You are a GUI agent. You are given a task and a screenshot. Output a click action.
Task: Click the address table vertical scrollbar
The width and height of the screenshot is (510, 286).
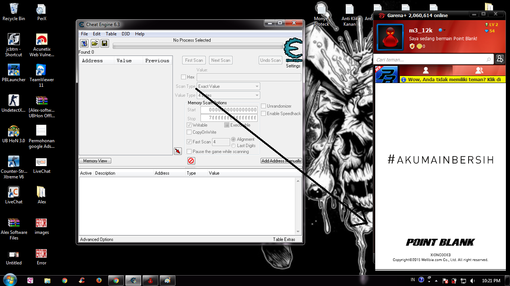(298, 206)
